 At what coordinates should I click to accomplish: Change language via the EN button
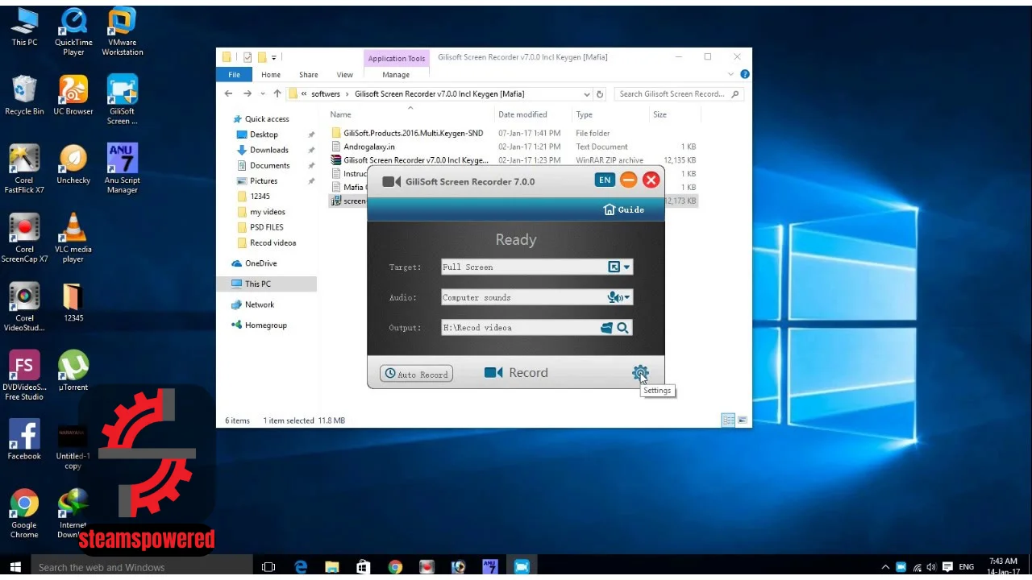[x=605, y=180]
